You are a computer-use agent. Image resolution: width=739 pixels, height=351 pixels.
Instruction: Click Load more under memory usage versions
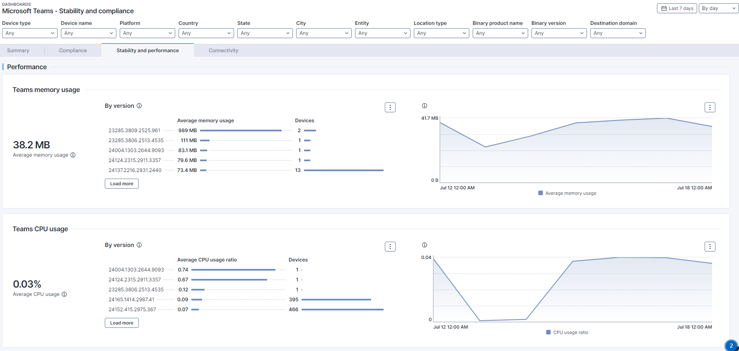tap(122, 184)
